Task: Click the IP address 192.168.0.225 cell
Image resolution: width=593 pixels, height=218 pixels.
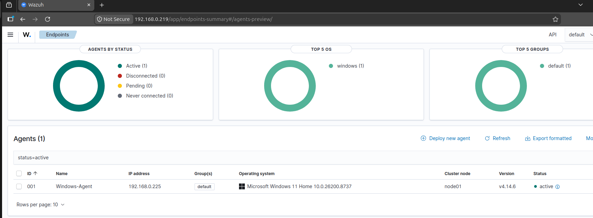Action: pyautogui.click(x=145, y=186)
